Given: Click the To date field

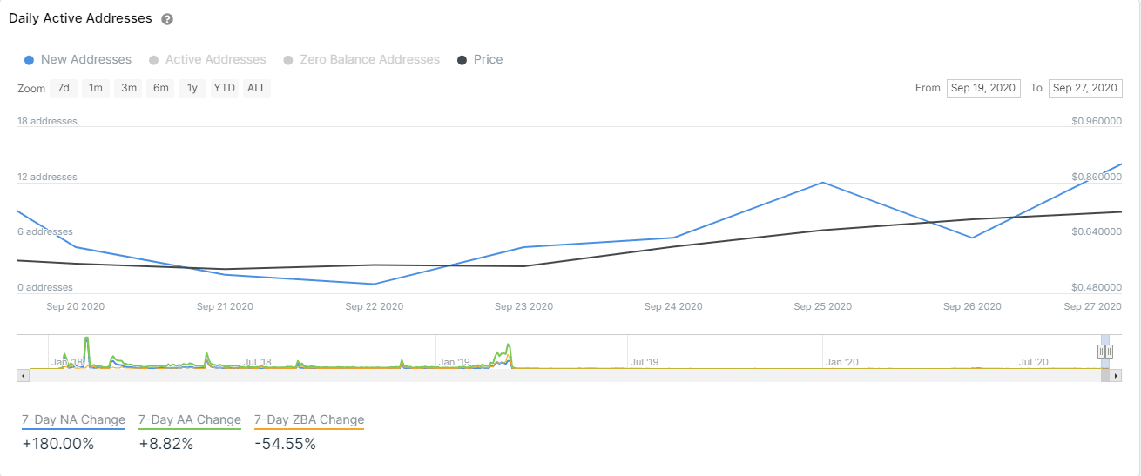Looking at the screenshot, I should coord(1085,88).
